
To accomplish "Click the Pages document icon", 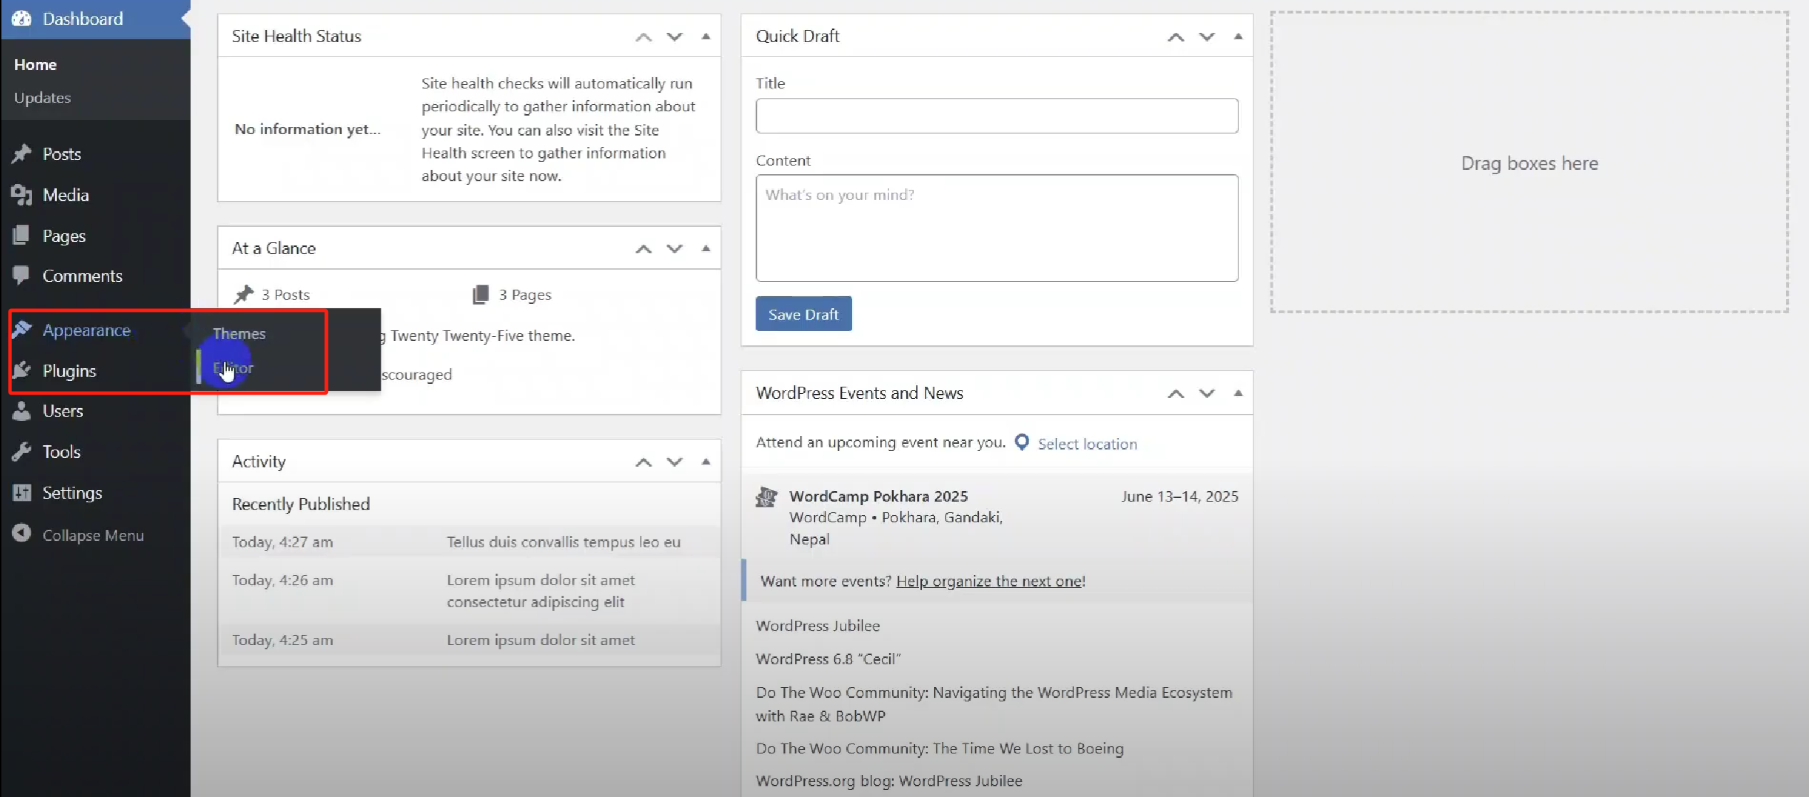I will click(x=22, y=235).
